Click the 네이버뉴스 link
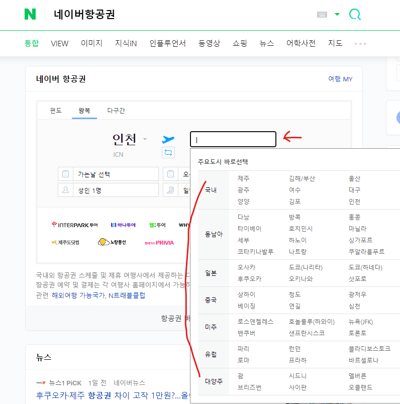 129,383
